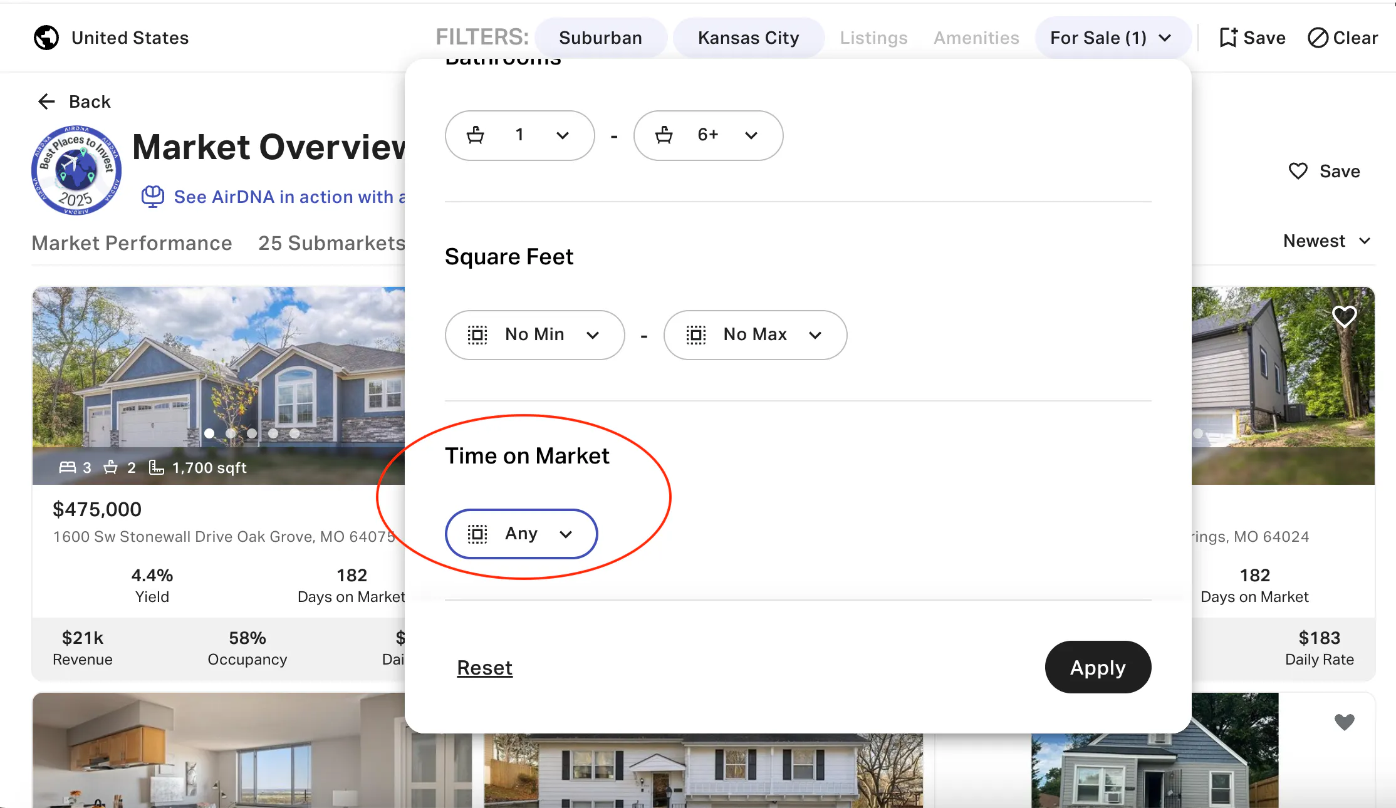Image resolution: width=1396 pixels, height=808 pixels.
Task: Click the Reset link in filter panel
Action: click(x=485, y=668)
